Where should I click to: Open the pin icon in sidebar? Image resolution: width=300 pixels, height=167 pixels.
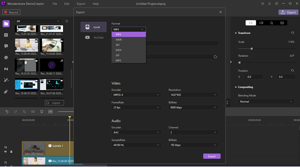click(x=6, y=92)
